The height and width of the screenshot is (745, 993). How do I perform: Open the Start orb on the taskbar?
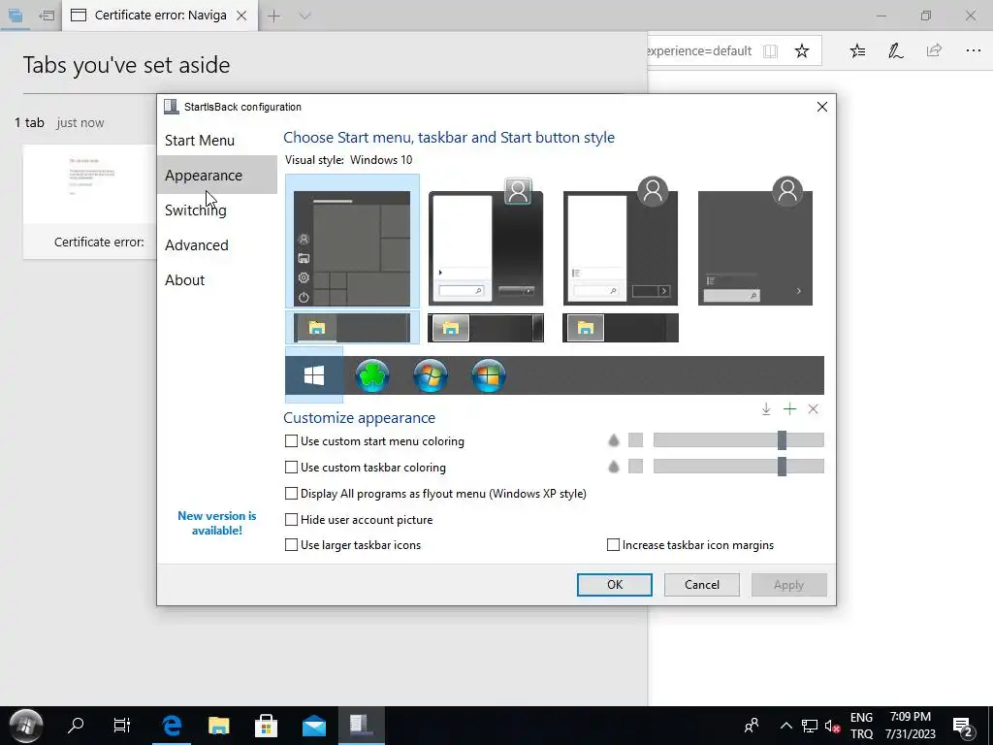[x=24, y=726]
